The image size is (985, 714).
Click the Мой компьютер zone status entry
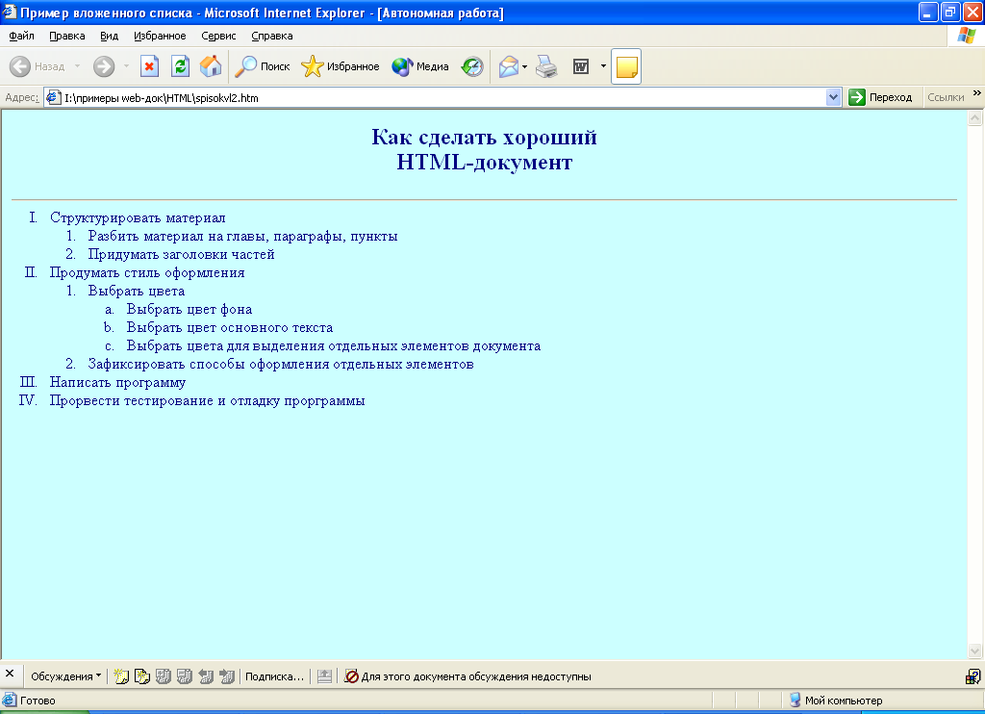pos(836,701)
